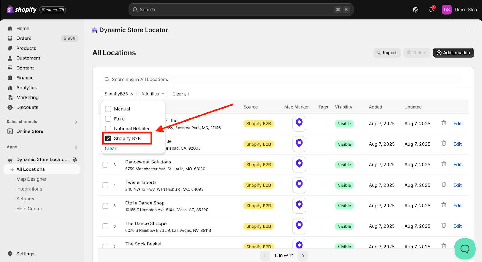
Task: Open Map Designer page
Action: coord(32,179)
